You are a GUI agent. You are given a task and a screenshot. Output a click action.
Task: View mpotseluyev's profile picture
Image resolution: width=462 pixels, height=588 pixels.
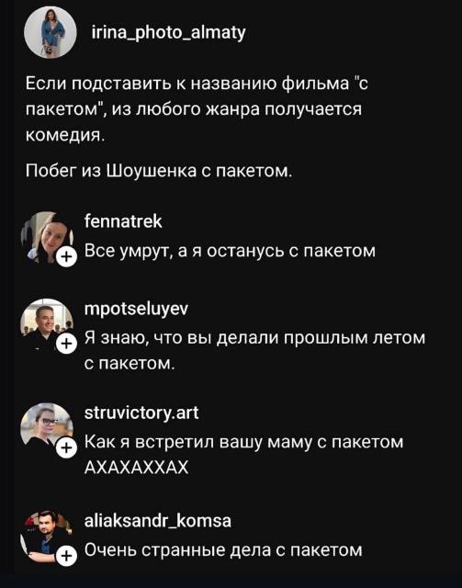pyautogui.click(x=47, y=324)
